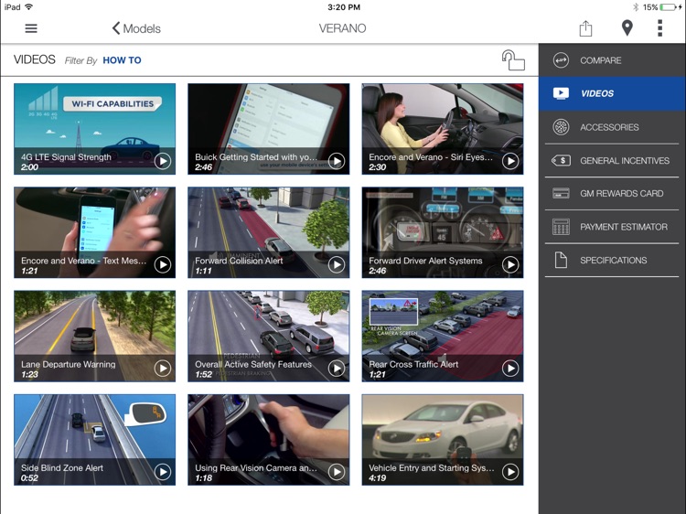Tap the rotate lock icon beside videos header
The width and height of the screenshot is (686, 514).
point(513,60)
